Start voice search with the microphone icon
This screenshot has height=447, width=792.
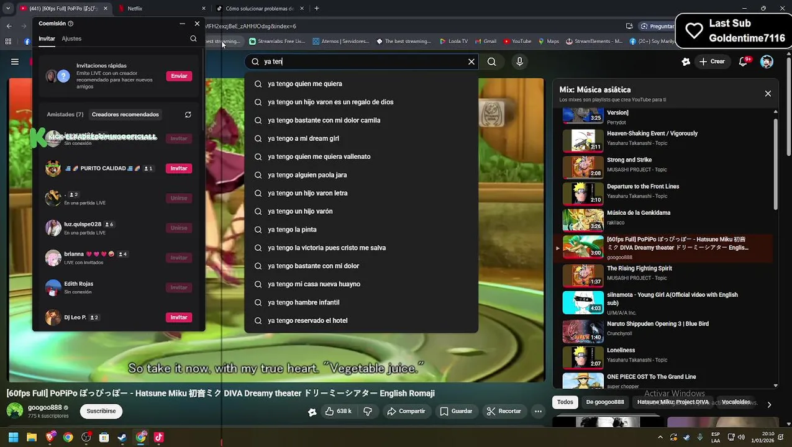pyautogui.click(x=520, y=61)
